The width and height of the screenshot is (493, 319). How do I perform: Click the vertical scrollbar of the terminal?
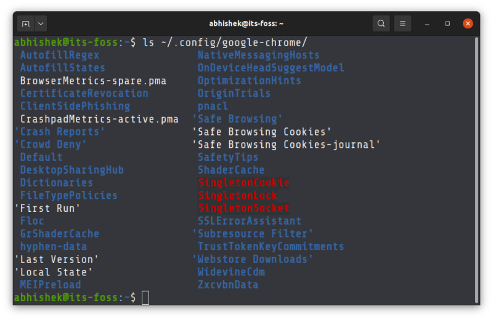click(x=476, y=166)
